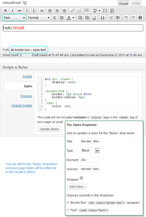This screenshot has width=146, height=217.
Task: Switch to the HTML editor tab
Action: tap(136, 4)
